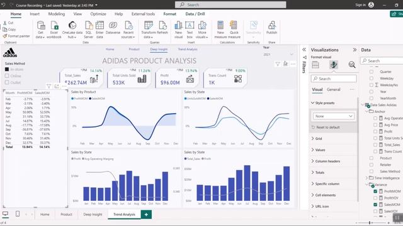Click Excel workbook import icon

tap(54, 30)
